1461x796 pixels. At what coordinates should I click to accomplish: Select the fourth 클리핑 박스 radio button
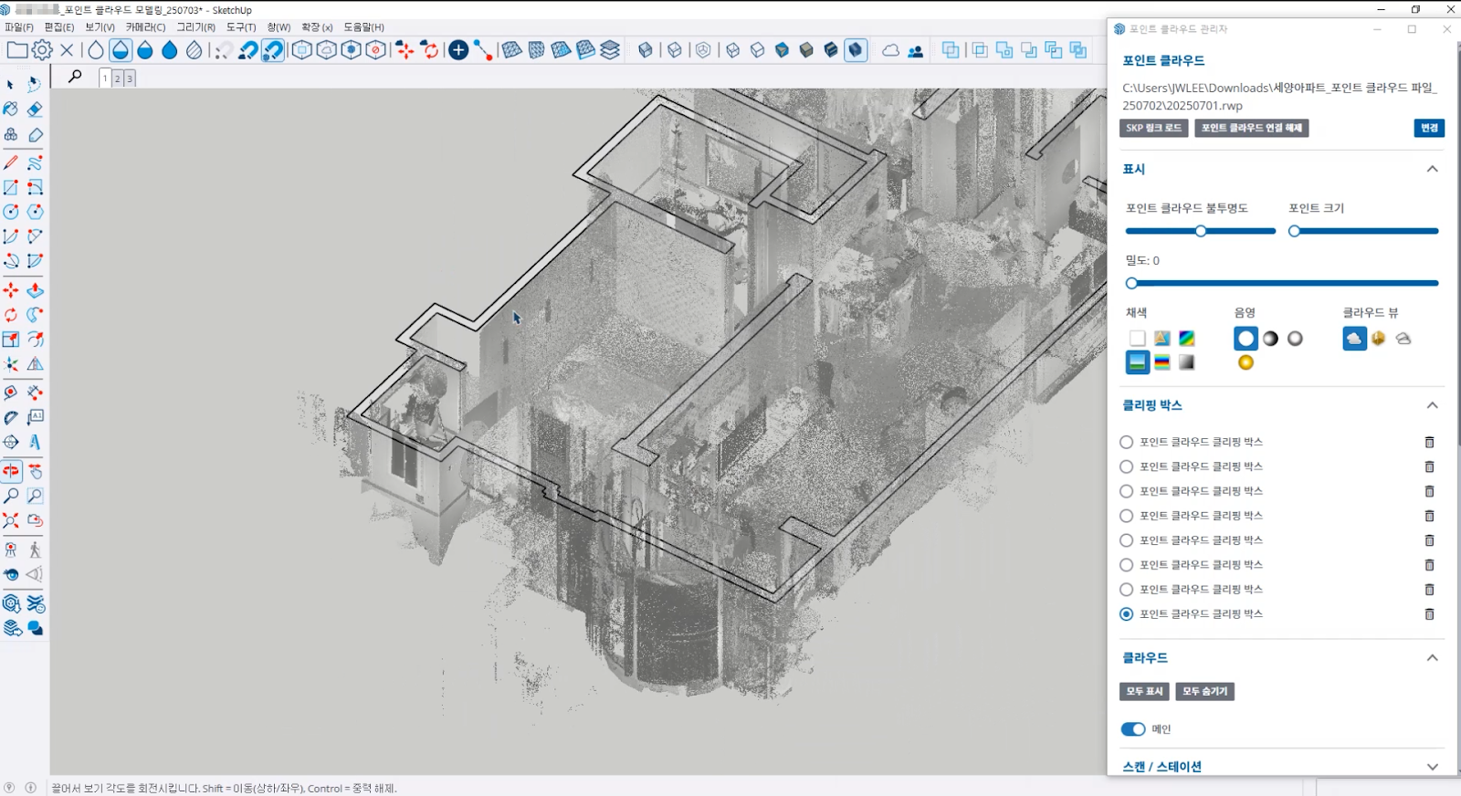pos(1127,516)
